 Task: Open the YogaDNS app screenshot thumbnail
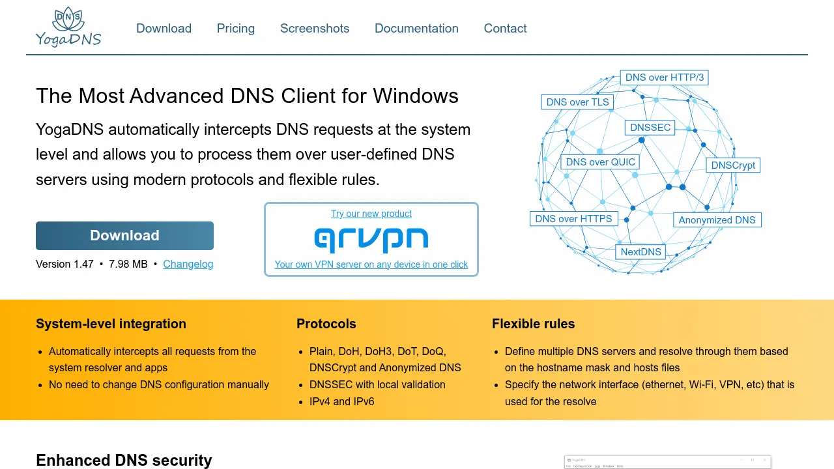click(x=667, y=462)
